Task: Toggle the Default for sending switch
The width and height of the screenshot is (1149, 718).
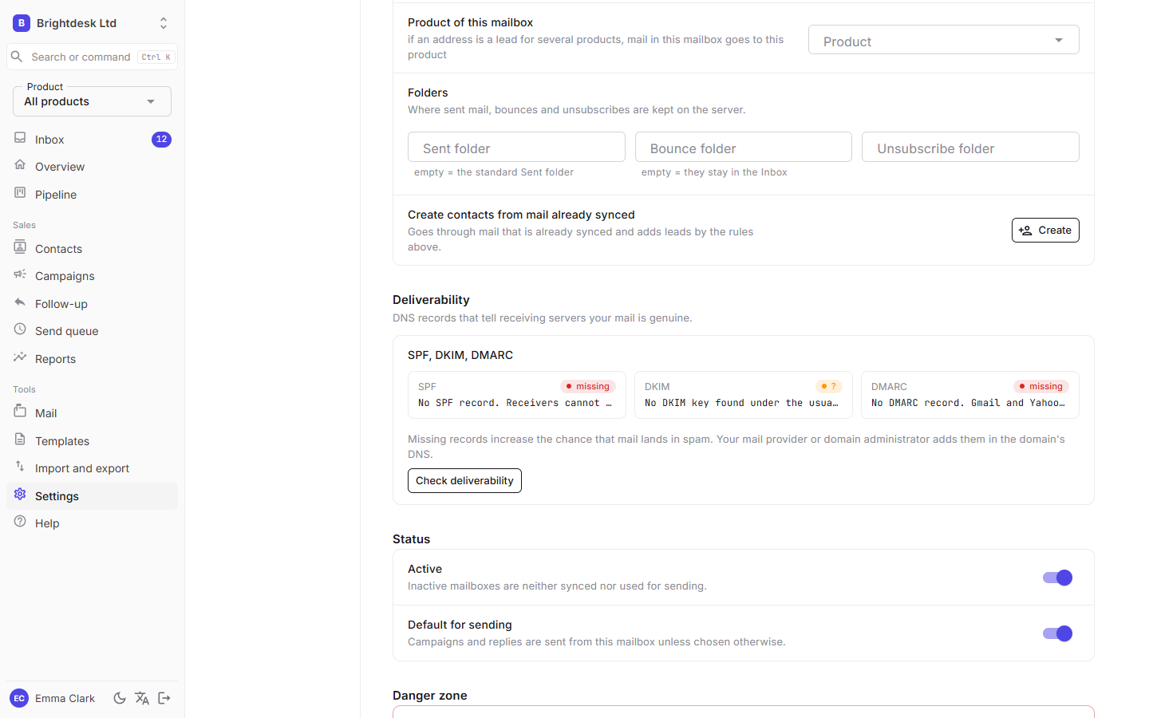Action: click(1057, 633)
